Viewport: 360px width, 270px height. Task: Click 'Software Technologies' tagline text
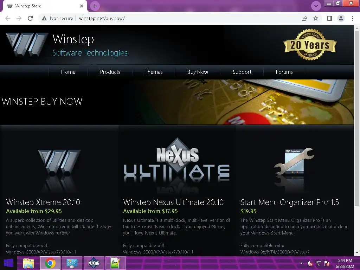(x=90, y=53)
